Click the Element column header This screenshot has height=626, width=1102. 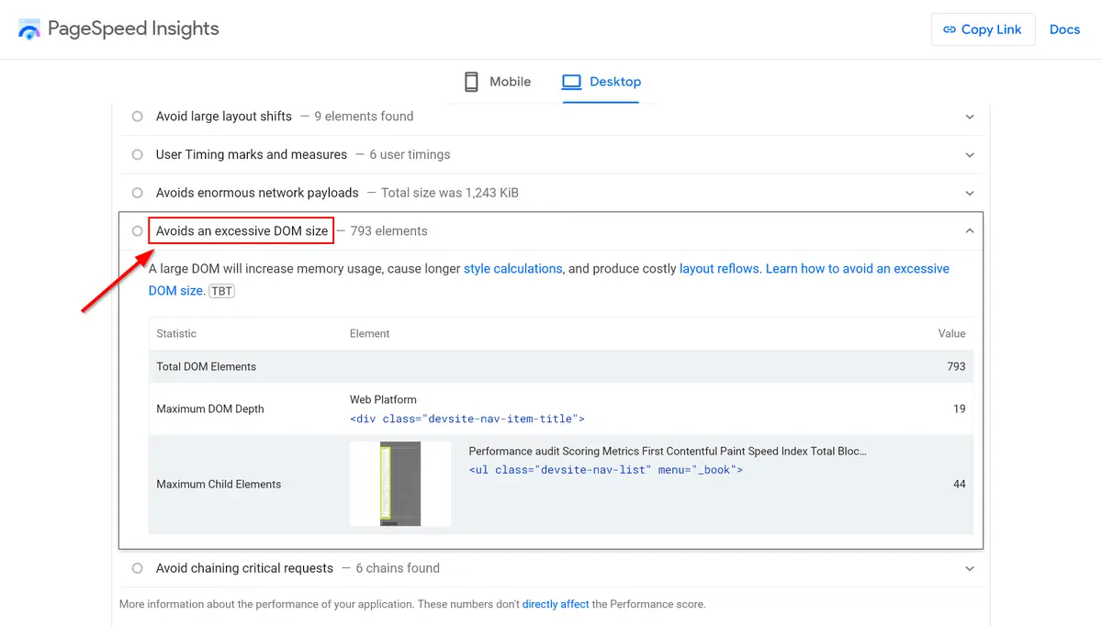(x=370, y=333)
